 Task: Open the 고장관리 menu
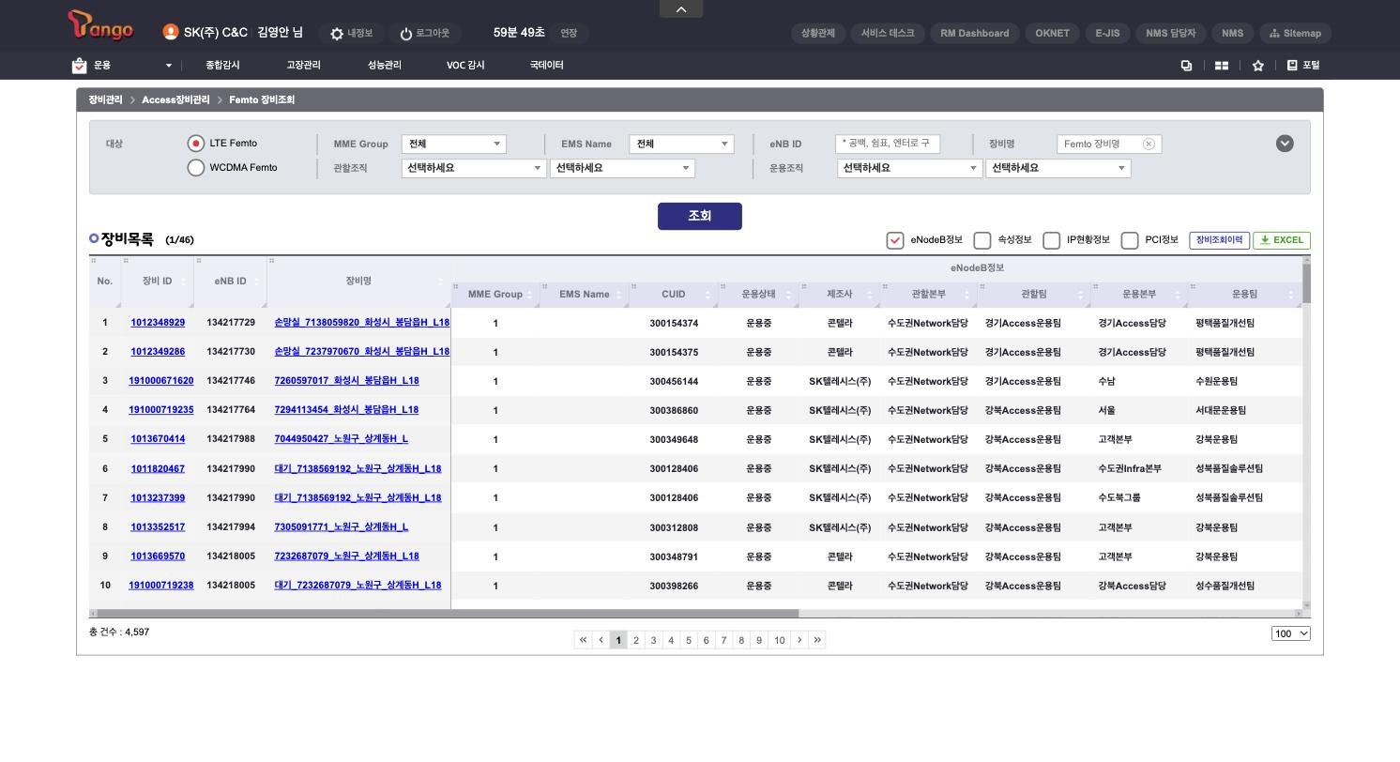tap(303, 66)
